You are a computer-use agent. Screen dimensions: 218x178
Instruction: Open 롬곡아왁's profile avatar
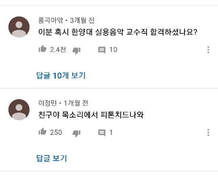19,27
